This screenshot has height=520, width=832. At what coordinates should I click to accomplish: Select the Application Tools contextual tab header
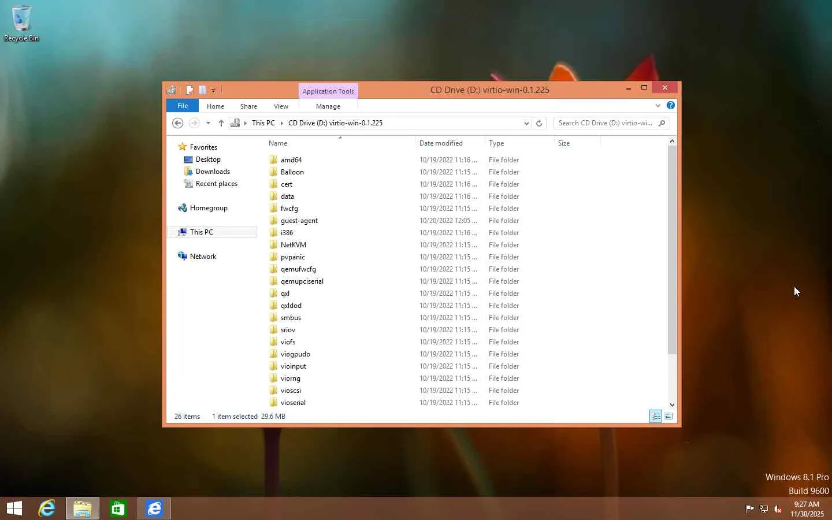328,91
